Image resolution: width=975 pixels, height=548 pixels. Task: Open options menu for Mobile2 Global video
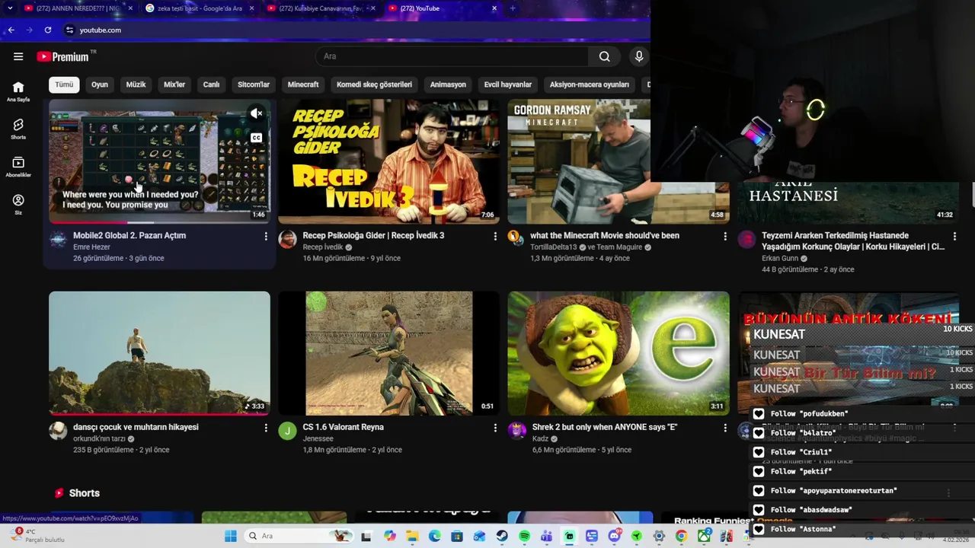[x=265, y=237]
